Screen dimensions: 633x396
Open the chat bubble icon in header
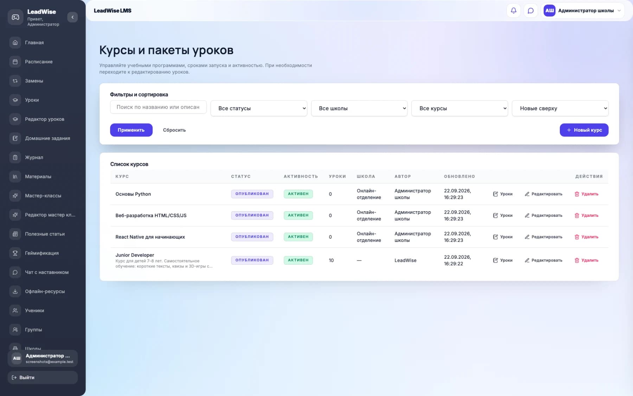(x=531, y=11)
